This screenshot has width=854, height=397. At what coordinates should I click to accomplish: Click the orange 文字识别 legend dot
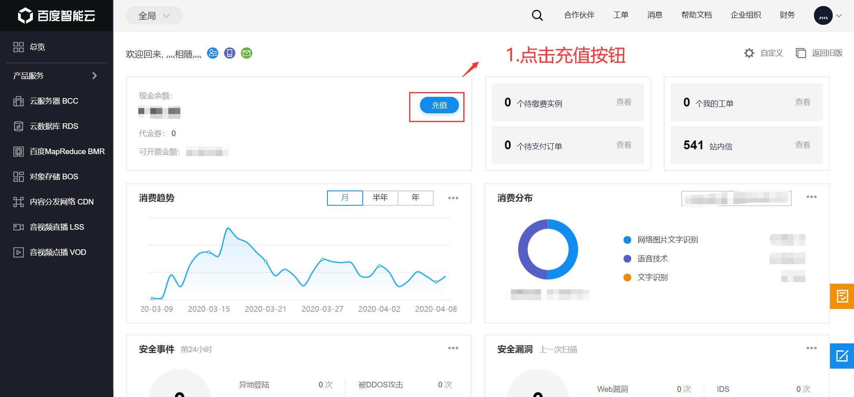click(x=628, y=277)
